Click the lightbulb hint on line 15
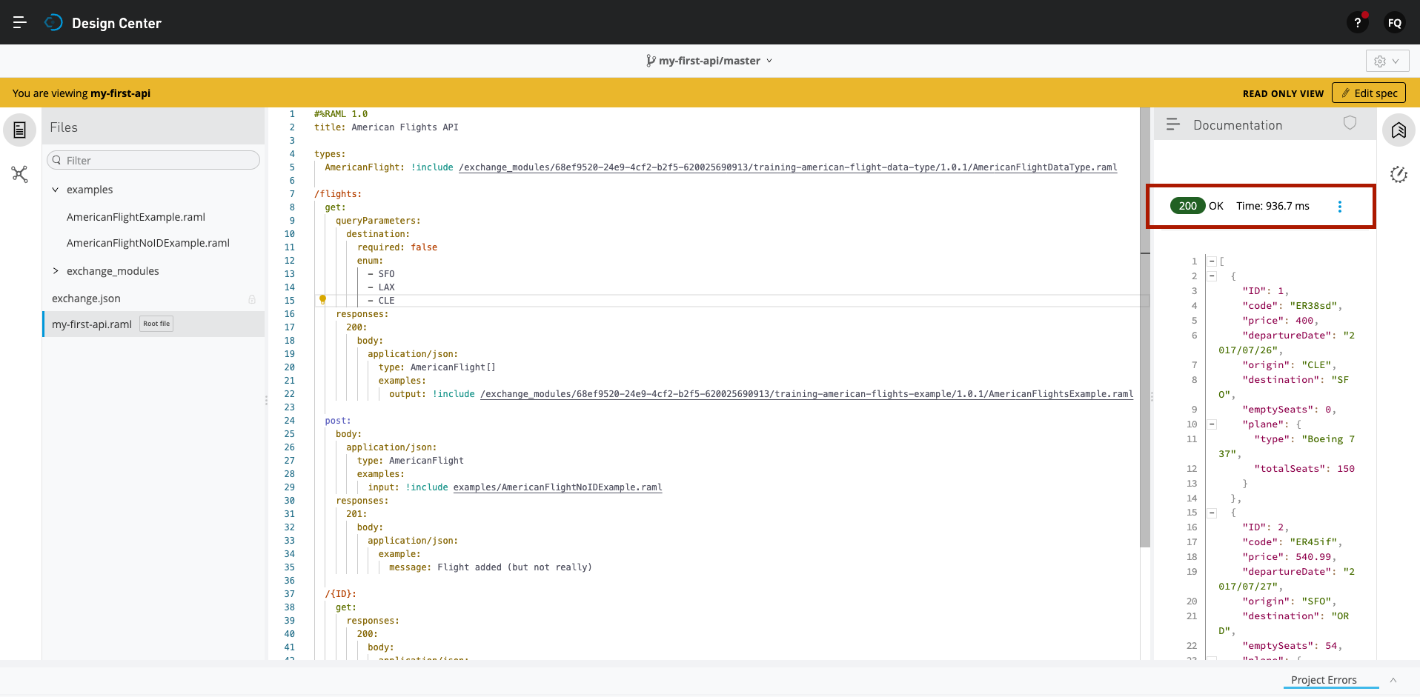The width and height of the screenshot is (1420, 697). [x=322, y=300]
